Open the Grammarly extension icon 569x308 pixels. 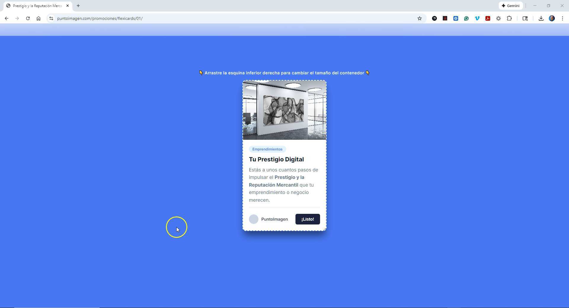point(466,18)
